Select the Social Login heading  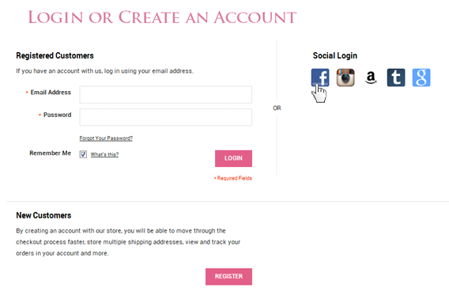[334, 55]
